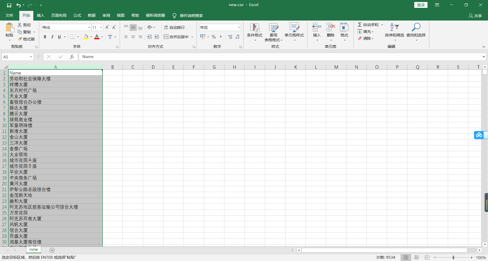This screenshot has height=261, width=488.
Task: Click the decrease indent icon
Action: coord(150,37)
